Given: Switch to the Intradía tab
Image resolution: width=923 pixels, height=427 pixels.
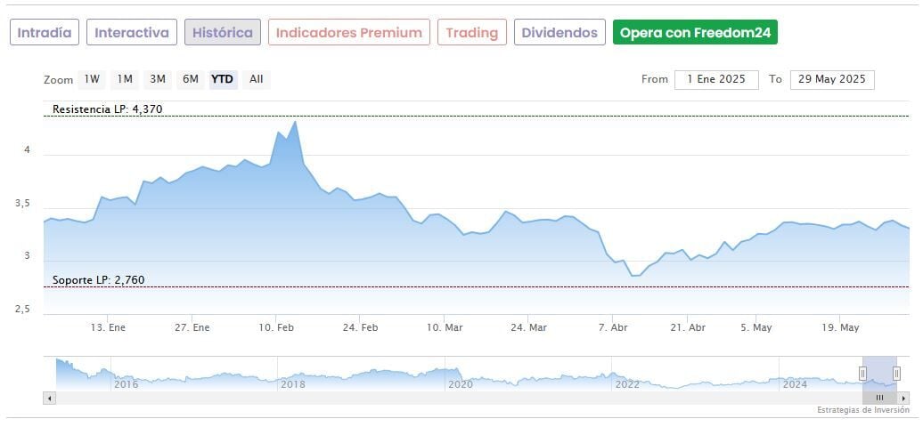Looking at the screenshot, I should pos(45,33).
